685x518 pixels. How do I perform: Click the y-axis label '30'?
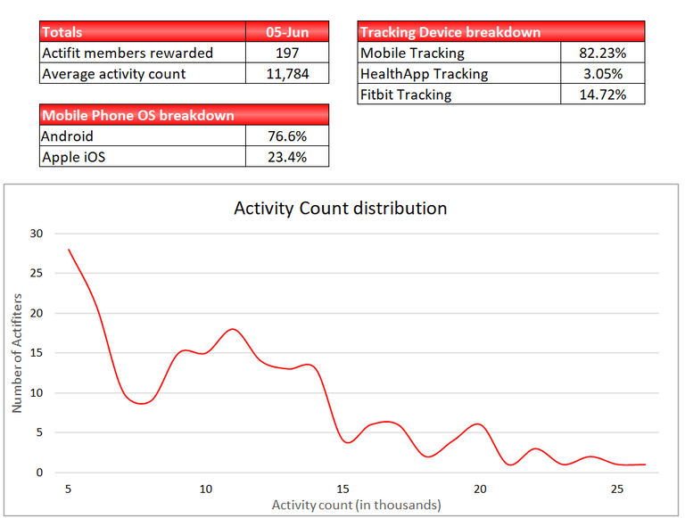tap(37, 234)
